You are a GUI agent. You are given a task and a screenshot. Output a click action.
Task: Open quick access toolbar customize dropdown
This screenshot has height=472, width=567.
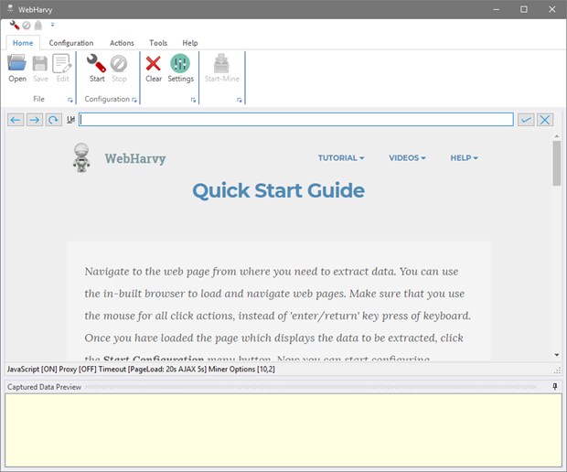(52, 25)
